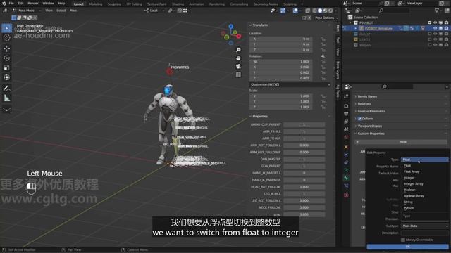Toggle viewport X-ray icon
The height and width of the screenshot is (253, 451).
pos(307,11)
